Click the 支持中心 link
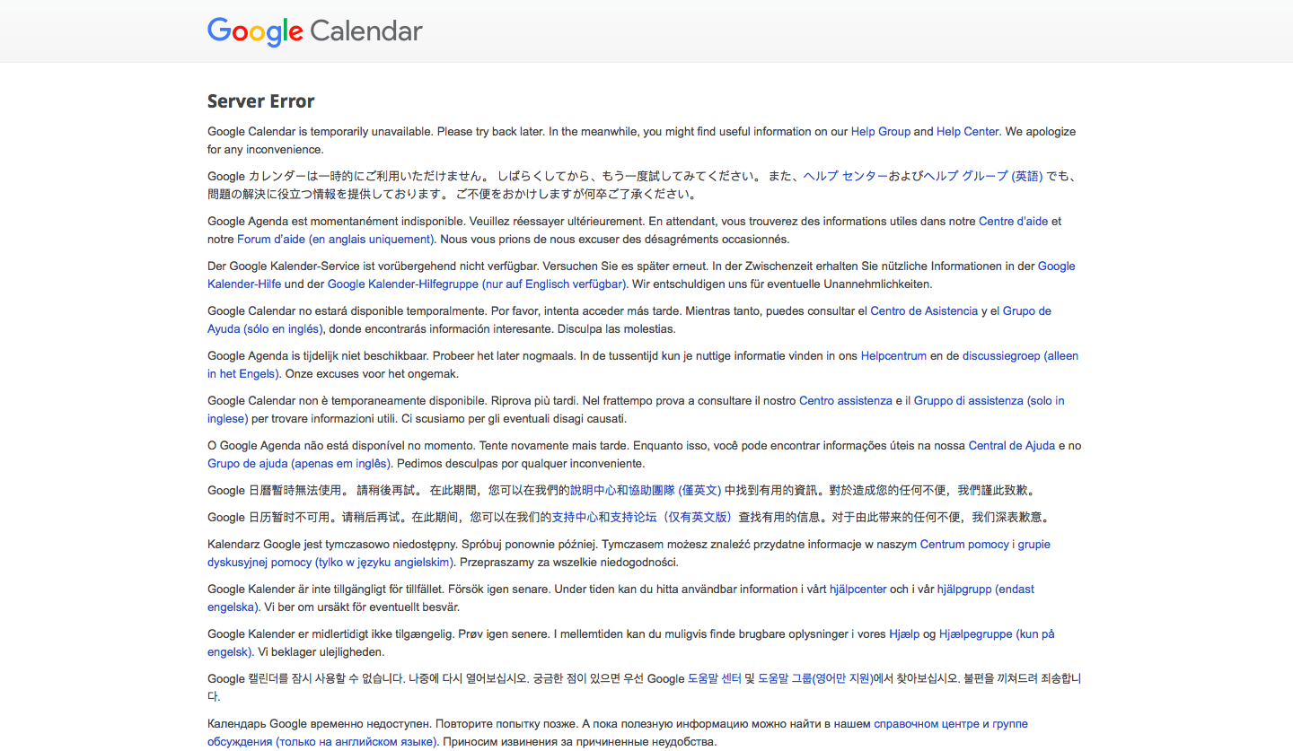The height and width of the screenshot is (751, 1293). coord(575,517)
